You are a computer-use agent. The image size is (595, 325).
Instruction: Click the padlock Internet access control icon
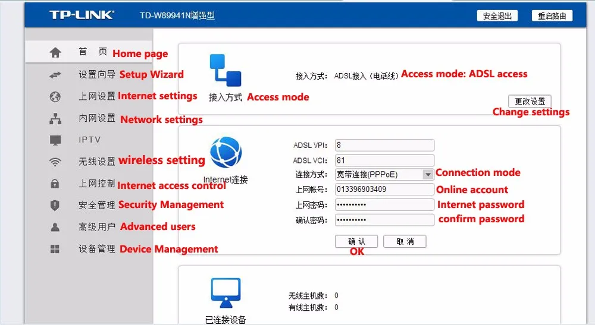(55, 184)
